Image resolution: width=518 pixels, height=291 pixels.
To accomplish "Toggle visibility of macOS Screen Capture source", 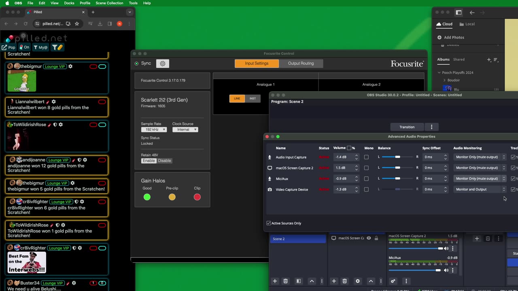I will click(369, 238).
